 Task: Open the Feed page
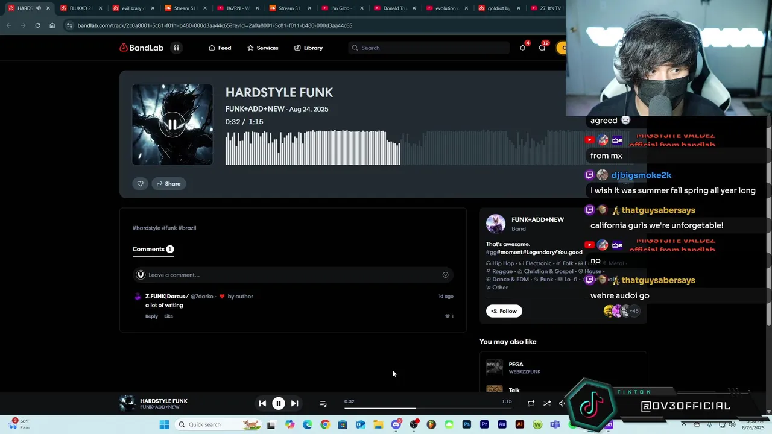coord(220,48)
